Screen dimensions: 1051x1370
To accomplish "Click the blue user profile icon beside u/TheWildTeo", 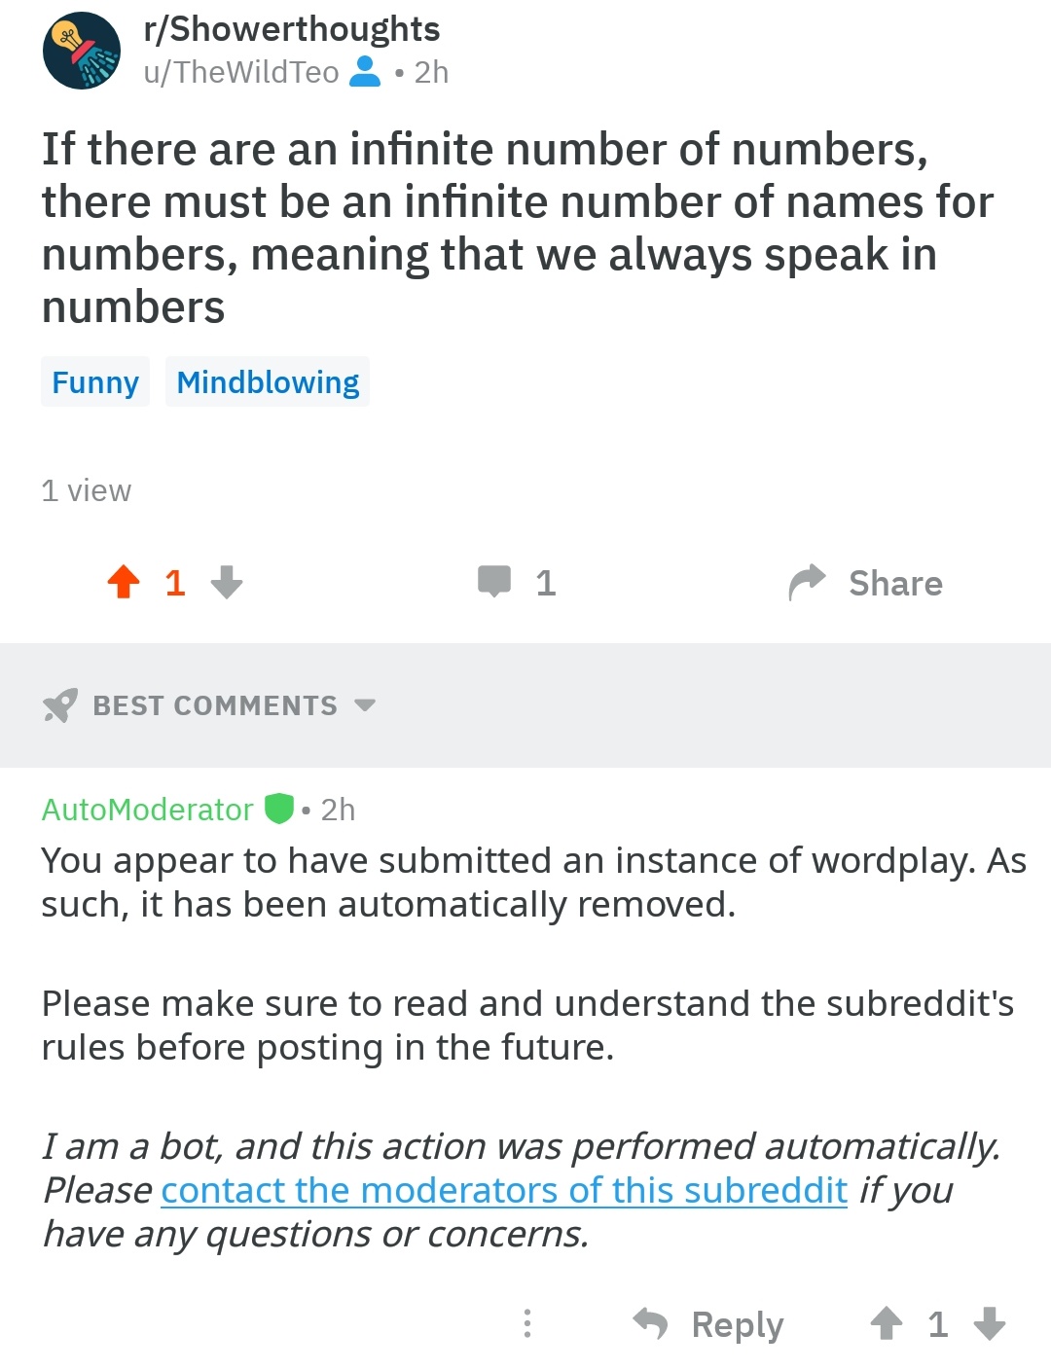I will [366, 71].
